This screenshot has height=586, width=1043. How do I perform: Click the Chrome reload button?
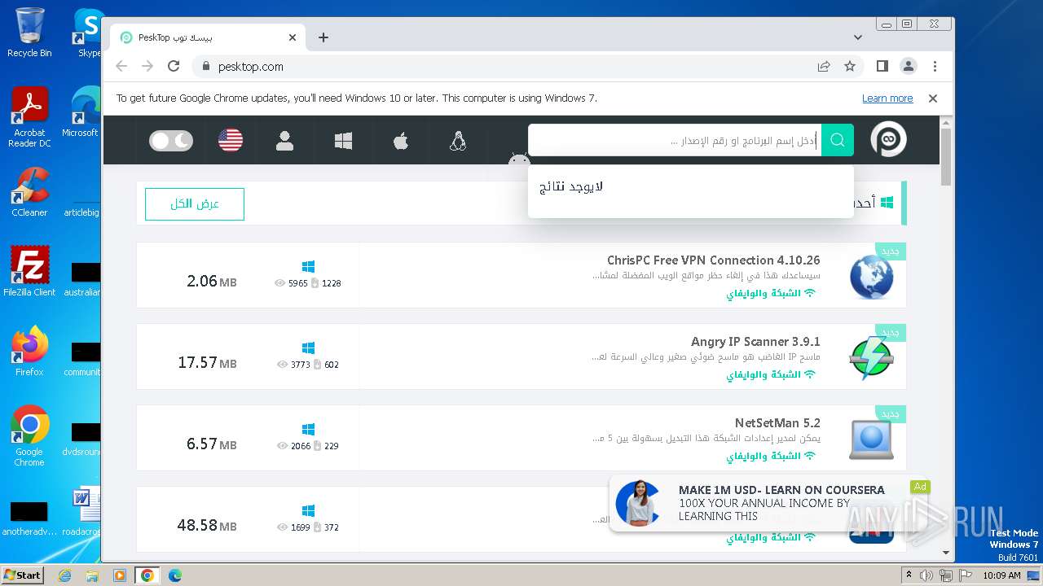click(174, 67)
